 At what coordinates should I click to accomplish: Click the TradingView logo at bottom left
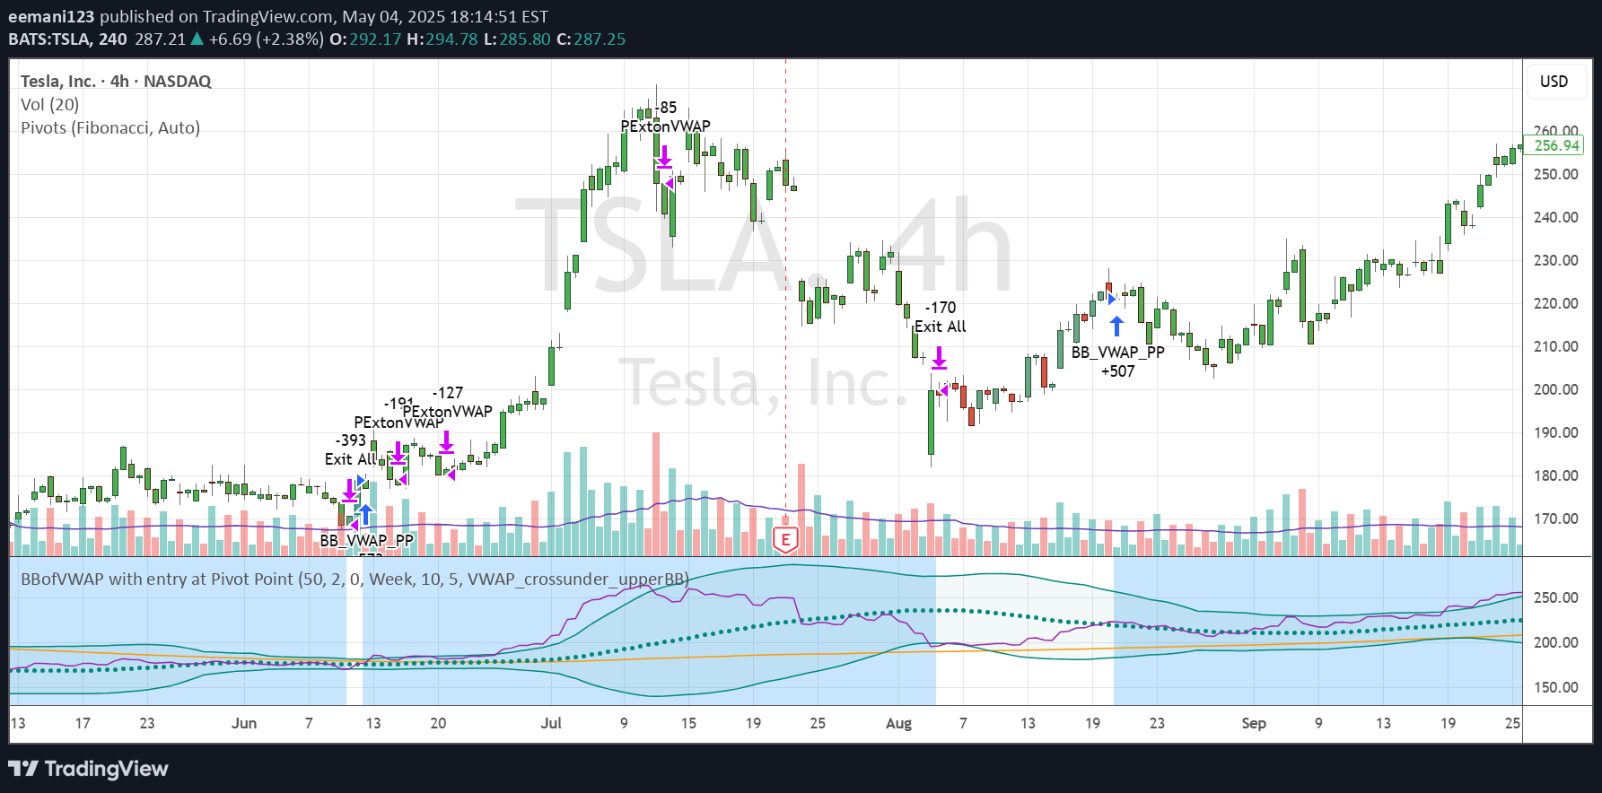pos(88,769)
